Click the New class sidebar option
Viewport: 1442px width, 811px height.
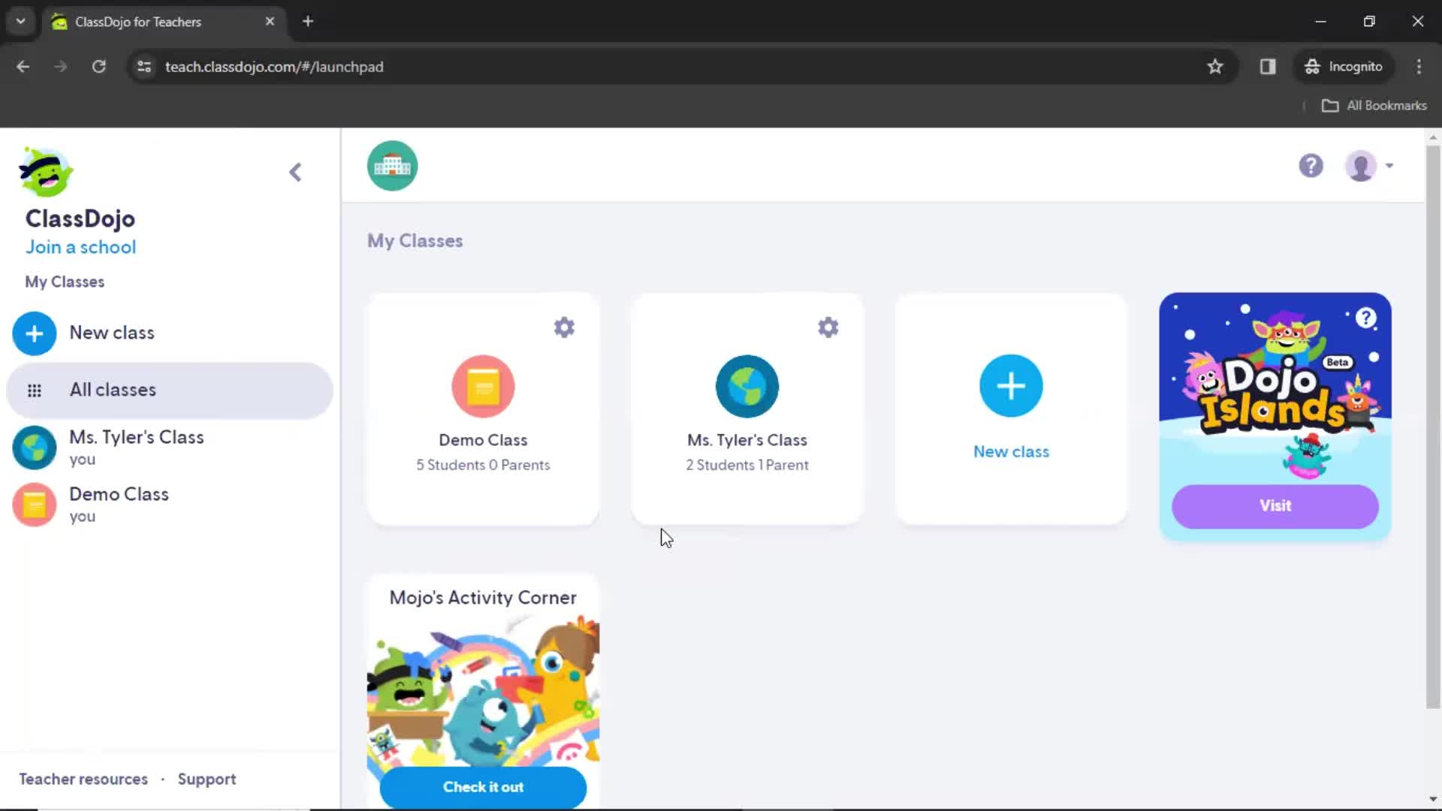[x=112, y=333]
